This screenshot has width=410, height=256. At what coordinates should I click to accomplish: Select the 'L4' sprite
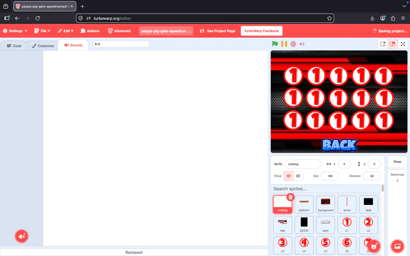[304, 245]
